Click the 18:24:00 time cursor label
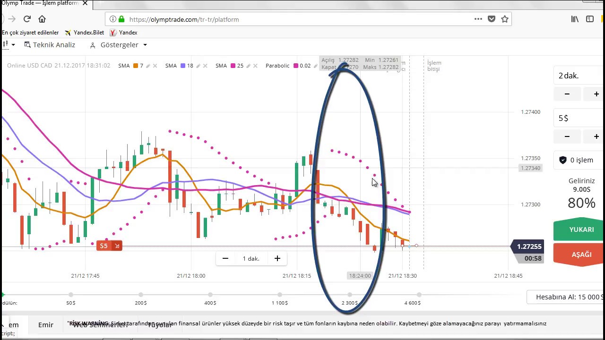The width and height of the screenshot is (605, 340). point(360,275)
